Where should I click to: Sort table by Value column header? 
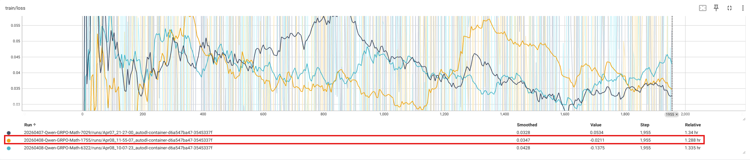tap(596, 125)
